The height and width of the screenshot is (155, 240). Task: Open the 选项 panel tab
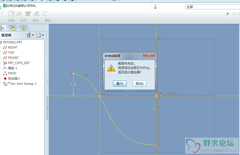tap(23, 20)
